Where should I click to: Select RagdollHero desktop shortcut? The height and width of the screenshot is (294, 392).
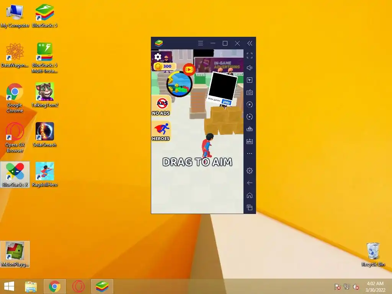44,175
